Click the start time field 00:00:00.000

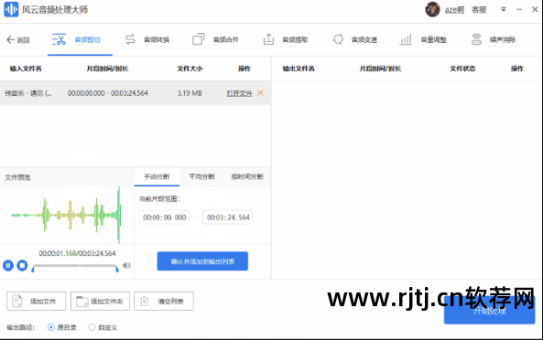[x=164, y=218]
